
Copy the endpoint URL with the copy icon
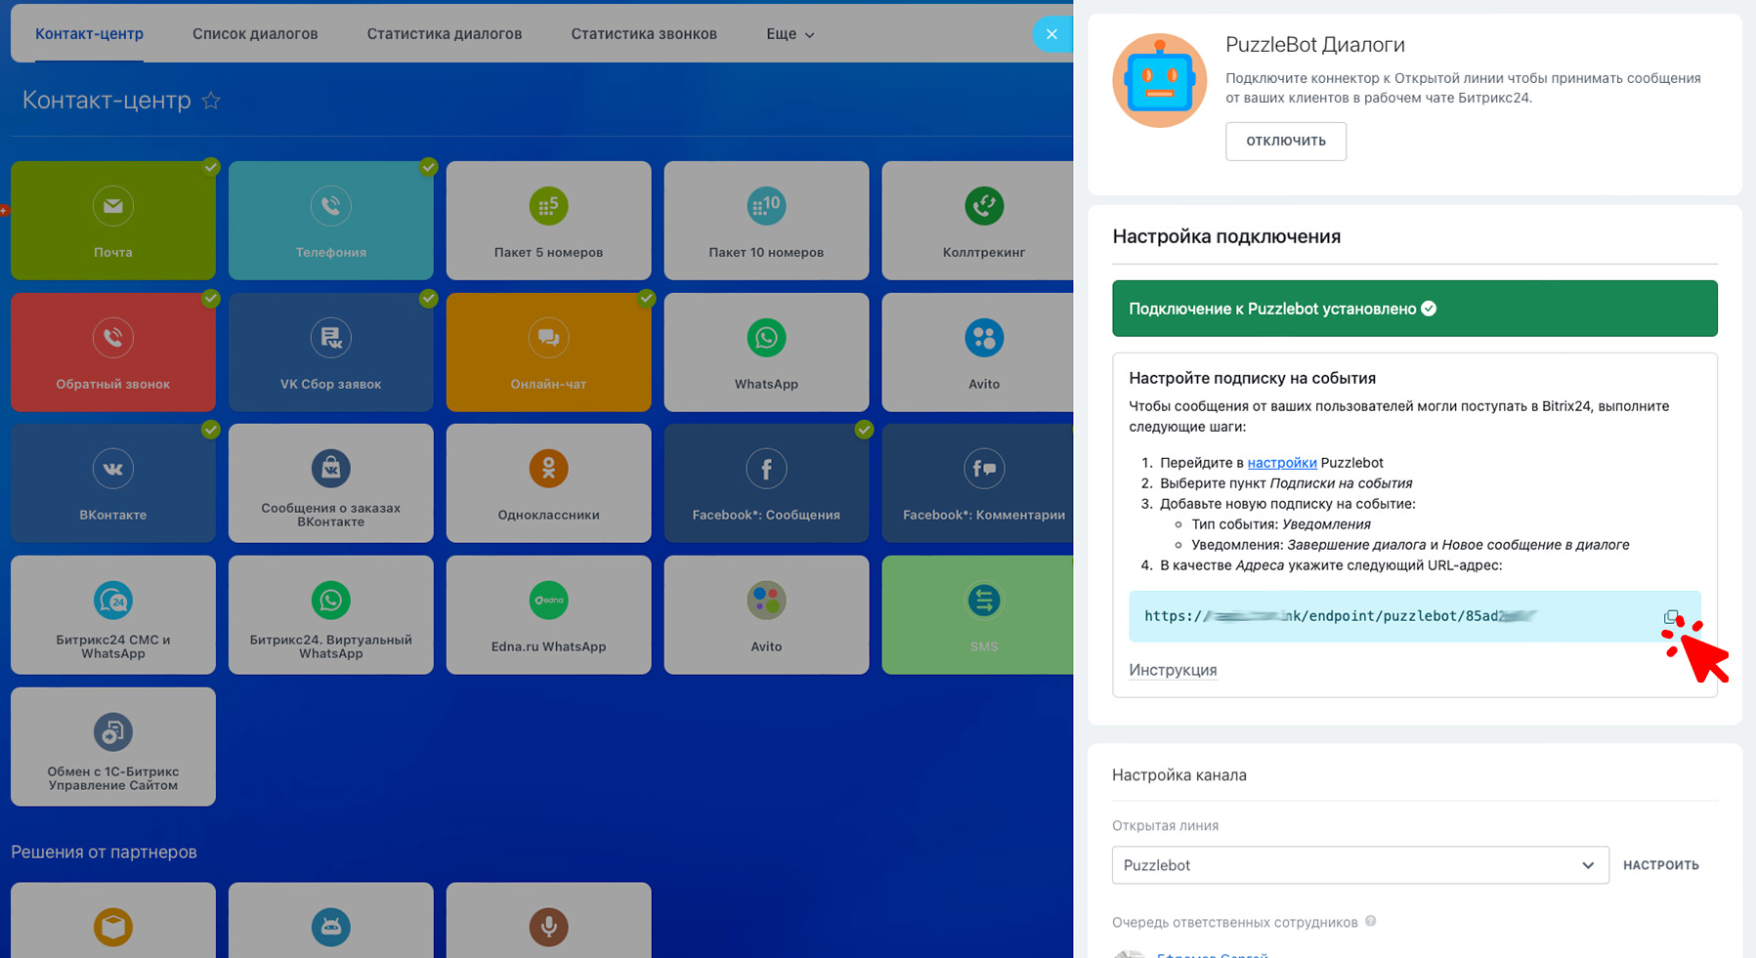pyautogui.click(x=1672, y=617)
